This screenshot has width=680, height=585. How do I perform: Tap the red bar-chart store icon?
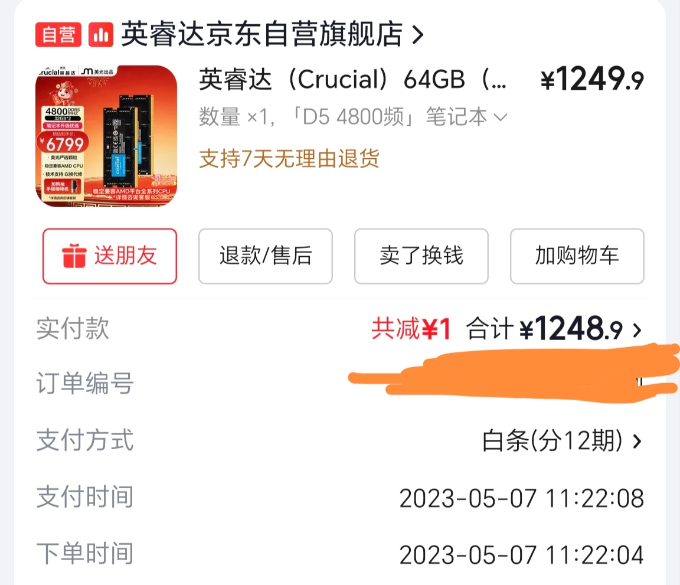pos(100,34)
